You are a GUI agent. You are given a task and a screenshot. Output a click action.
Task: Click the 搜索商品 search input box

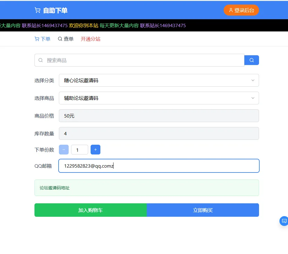[x=137, y=60]
